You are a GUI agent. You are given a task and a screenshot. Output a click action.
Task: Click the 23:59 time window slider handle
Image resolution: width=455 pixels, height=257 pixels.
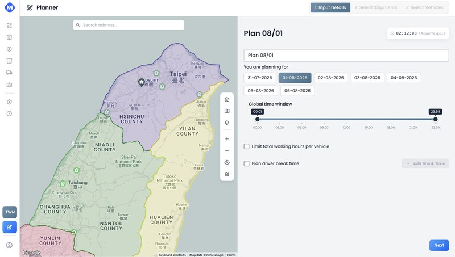(x=435, y=119)
